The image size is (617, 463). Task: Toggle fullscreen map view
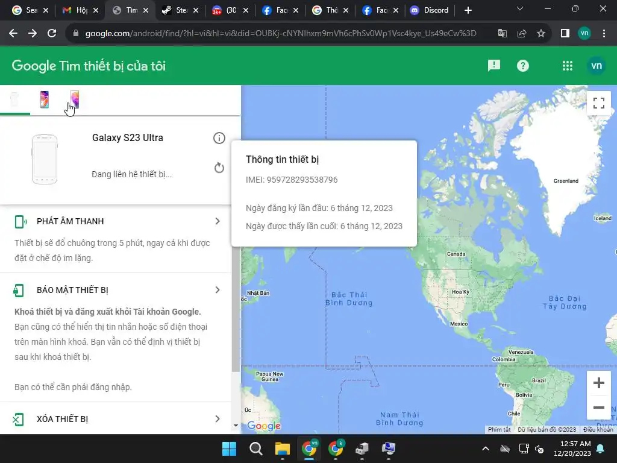(x=598, y=103)
